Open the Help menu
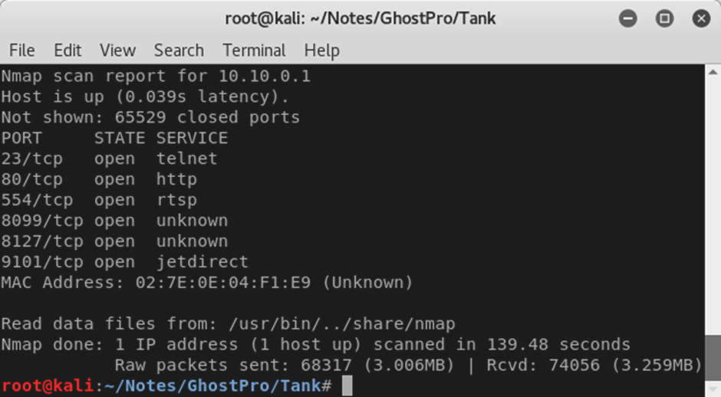 [322, 50]
